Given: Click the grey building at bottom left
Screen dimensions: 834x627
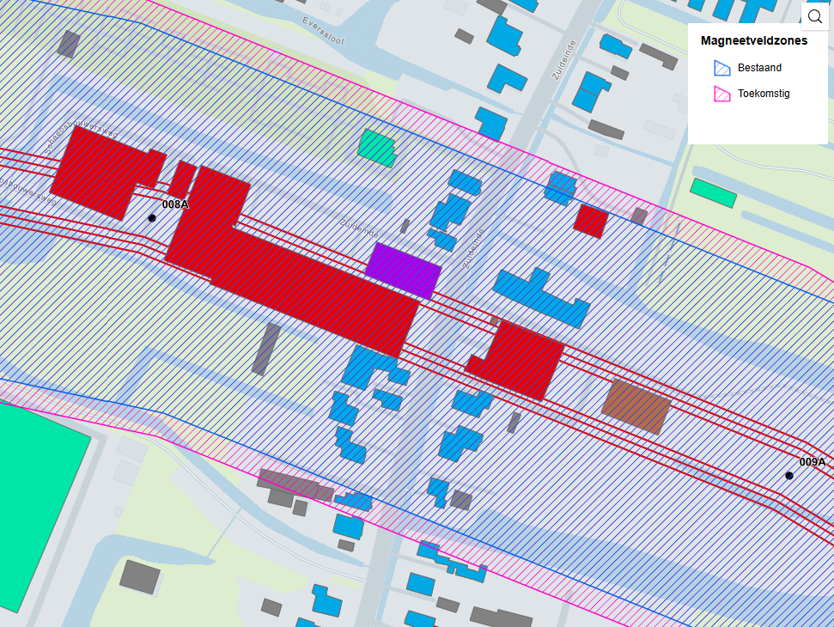Looking at the screenshot, I should [139, 576].
